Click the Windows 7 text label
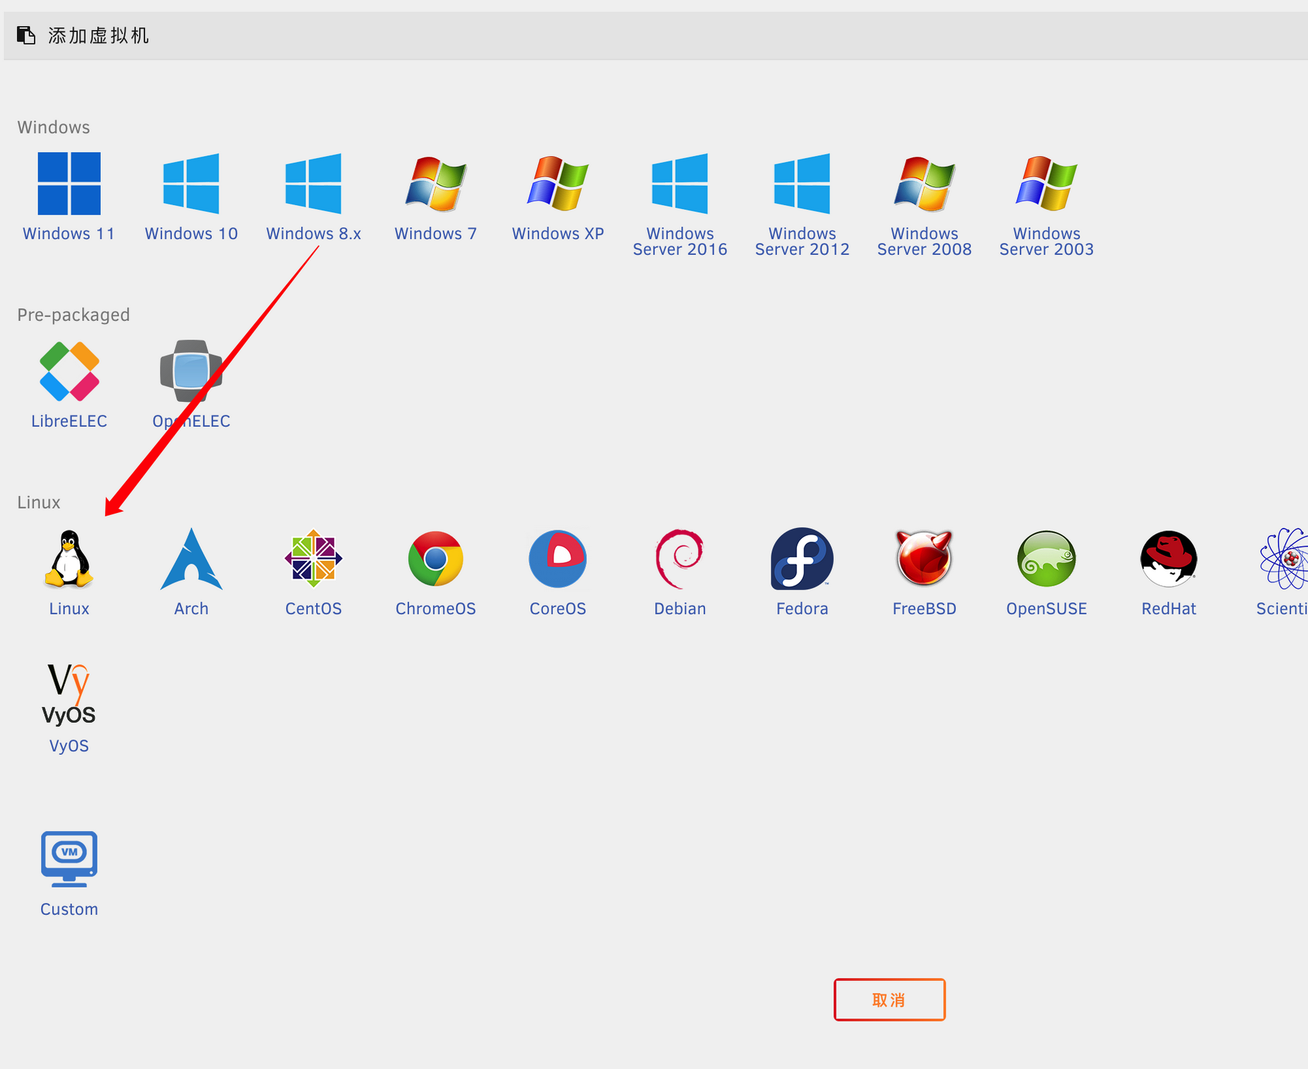 [435, 234]
